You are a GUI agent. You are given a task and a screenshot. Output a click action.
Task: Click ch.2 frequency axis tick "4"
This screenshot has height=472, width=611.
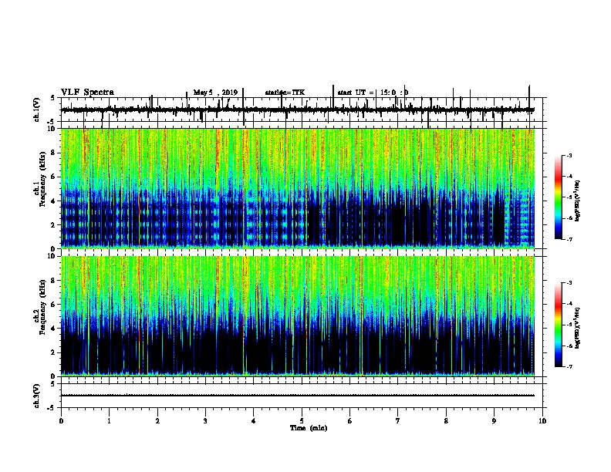tap(54, 329)
